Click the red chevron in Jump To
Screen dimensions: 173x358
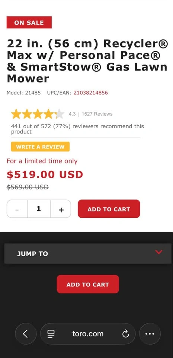click(x=158, y=252)
